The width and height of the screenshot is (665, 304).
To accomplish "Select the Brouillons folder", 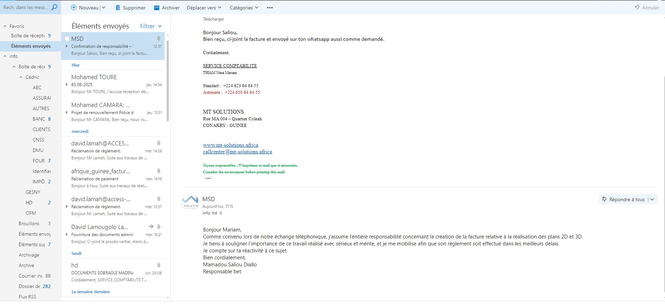I will tap(29, 223).
